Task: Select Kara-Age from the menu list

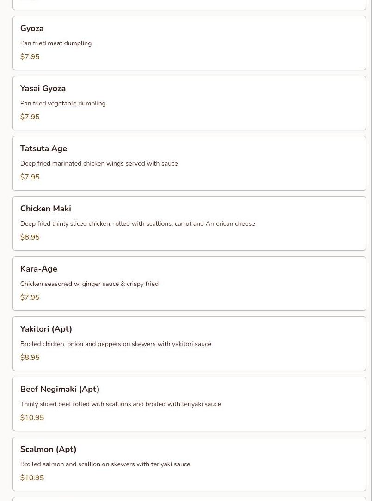Action: (38, 269)
